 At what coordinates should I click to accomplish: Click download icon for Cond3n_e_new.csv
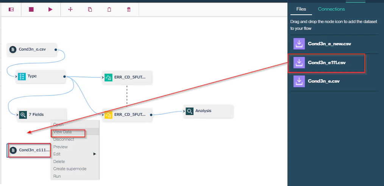pyautogui.click(x=299, y=44)
